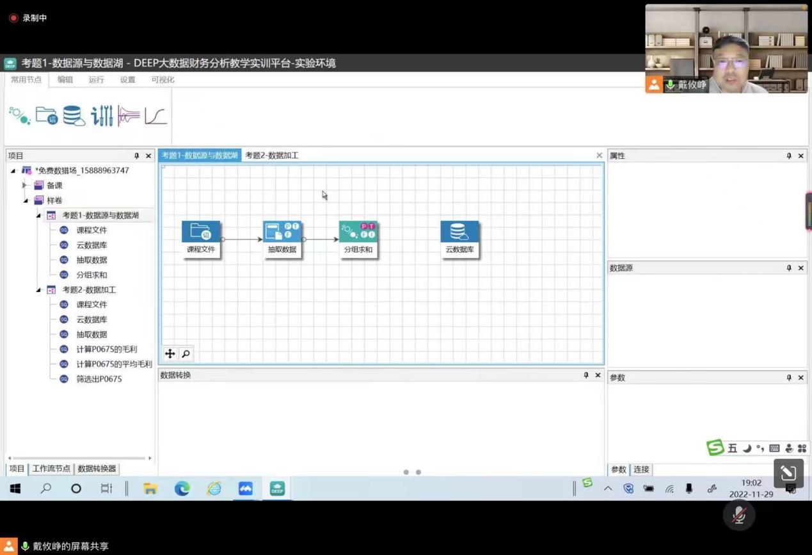Select the 抽取数据 node on the canvas
The height and width of the screenshot is (555, 812).
tap(282, 239)
